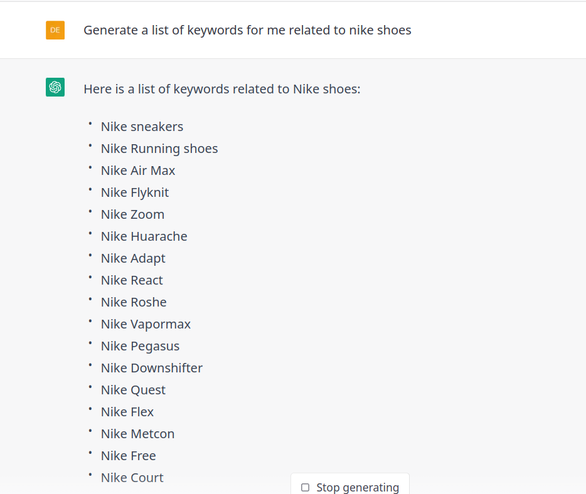Click the 'Nike React' list item
The image size is (586, 494).
[x=132, y=280]
